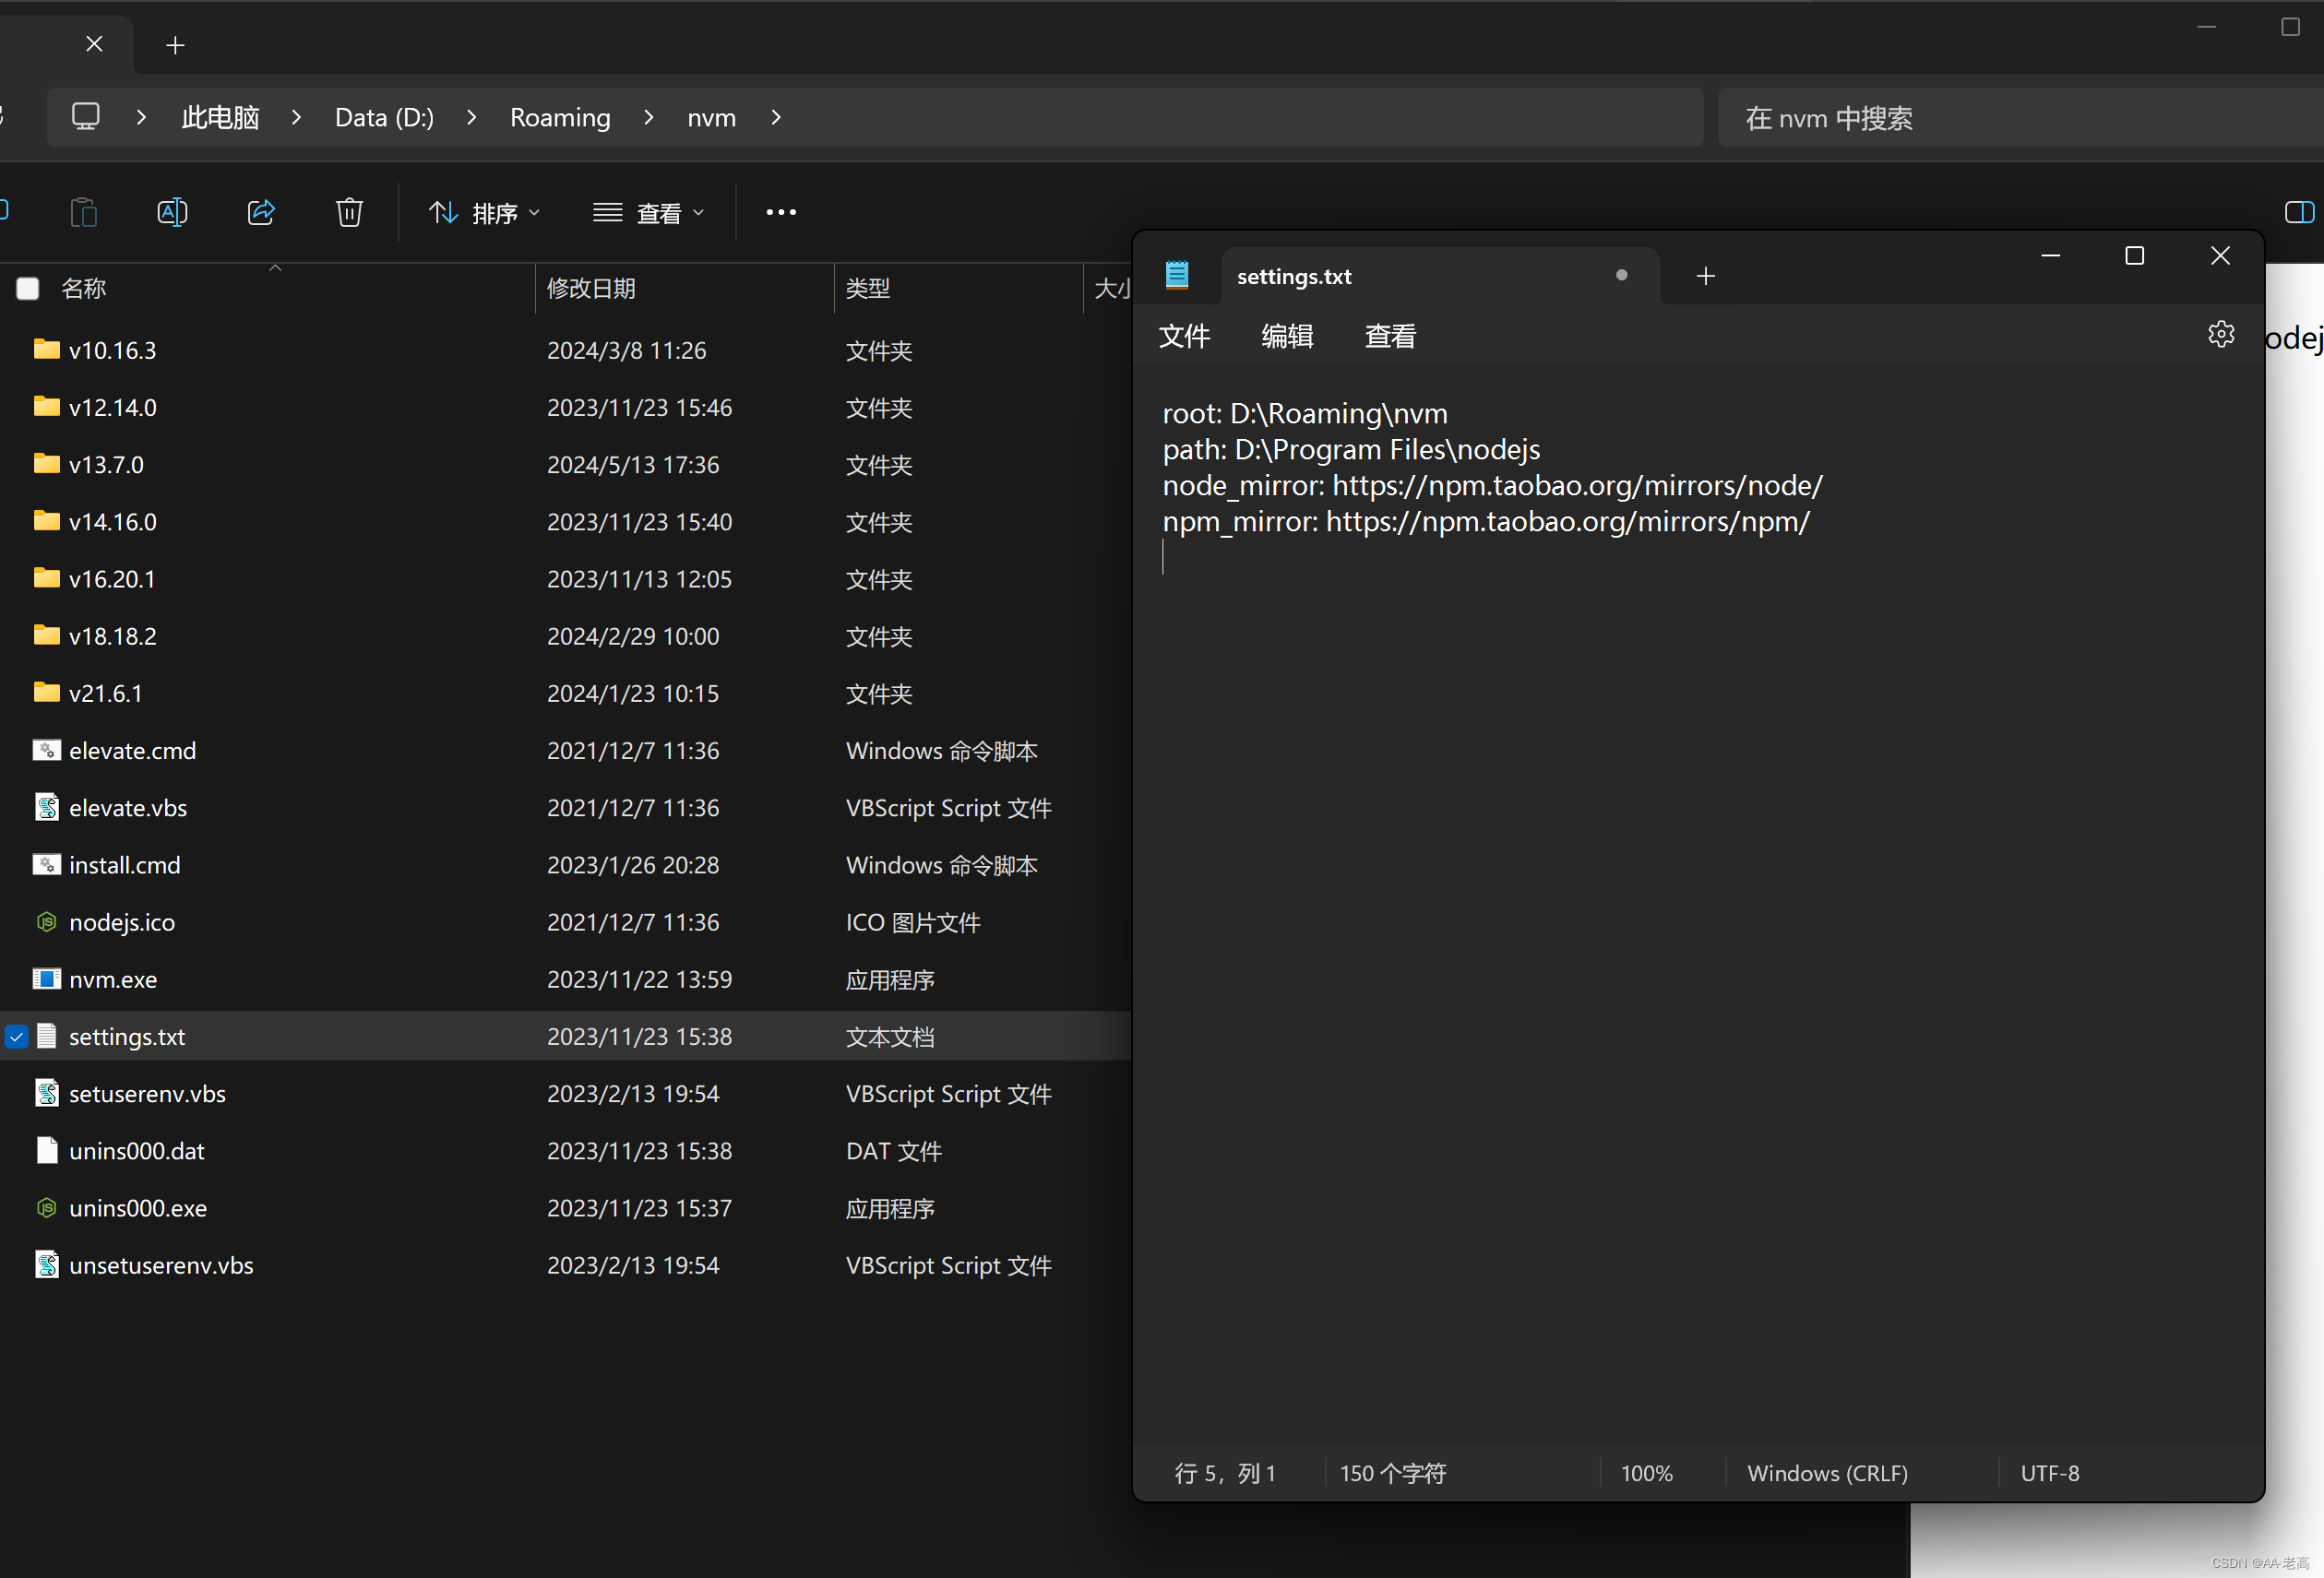Screen dimensions: 2324x1578
Task: Open the See more ellipsis in Explorer toolbar
Action: [x=780, y=212]
